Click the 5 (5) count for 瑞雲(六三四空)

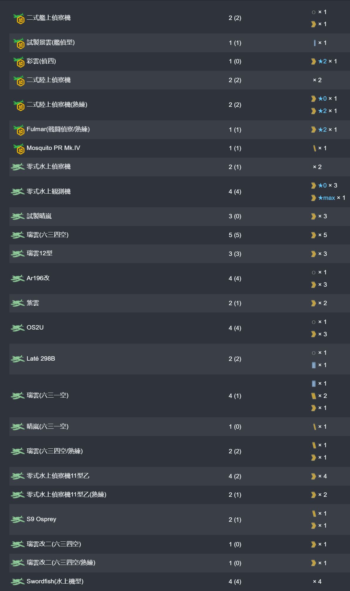(235, 235)
